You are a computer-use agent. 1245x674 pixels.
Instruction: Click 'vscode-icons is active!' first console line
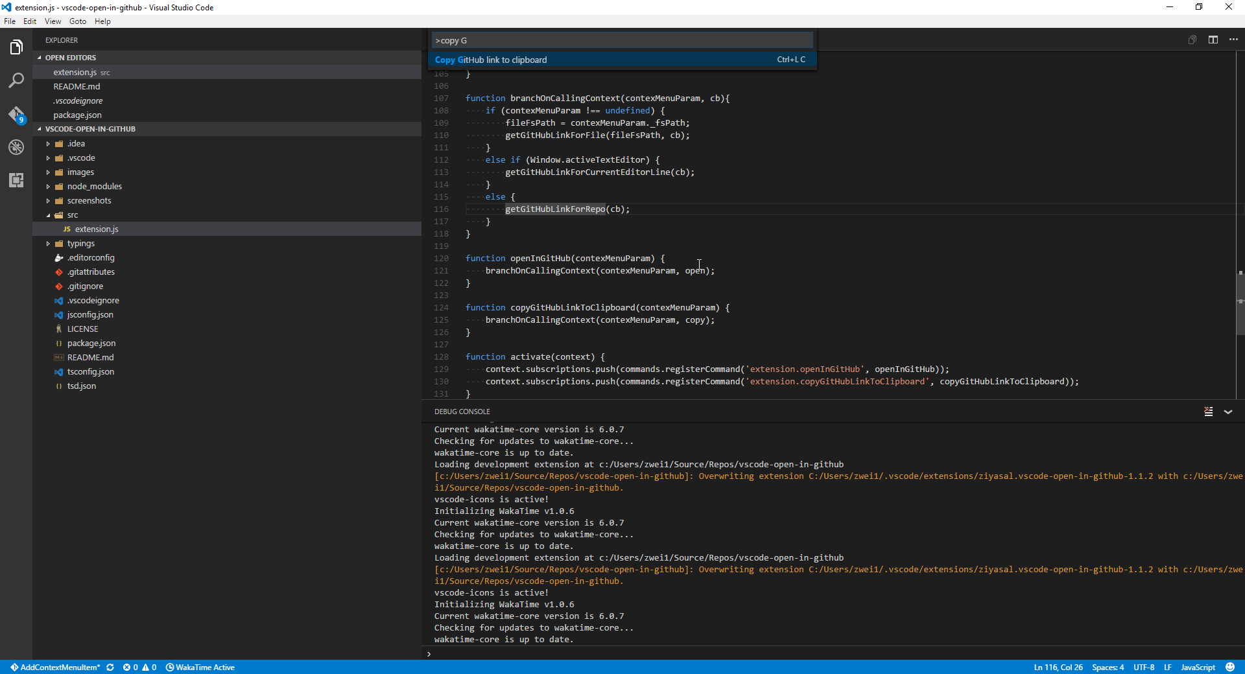click(491, 500)
